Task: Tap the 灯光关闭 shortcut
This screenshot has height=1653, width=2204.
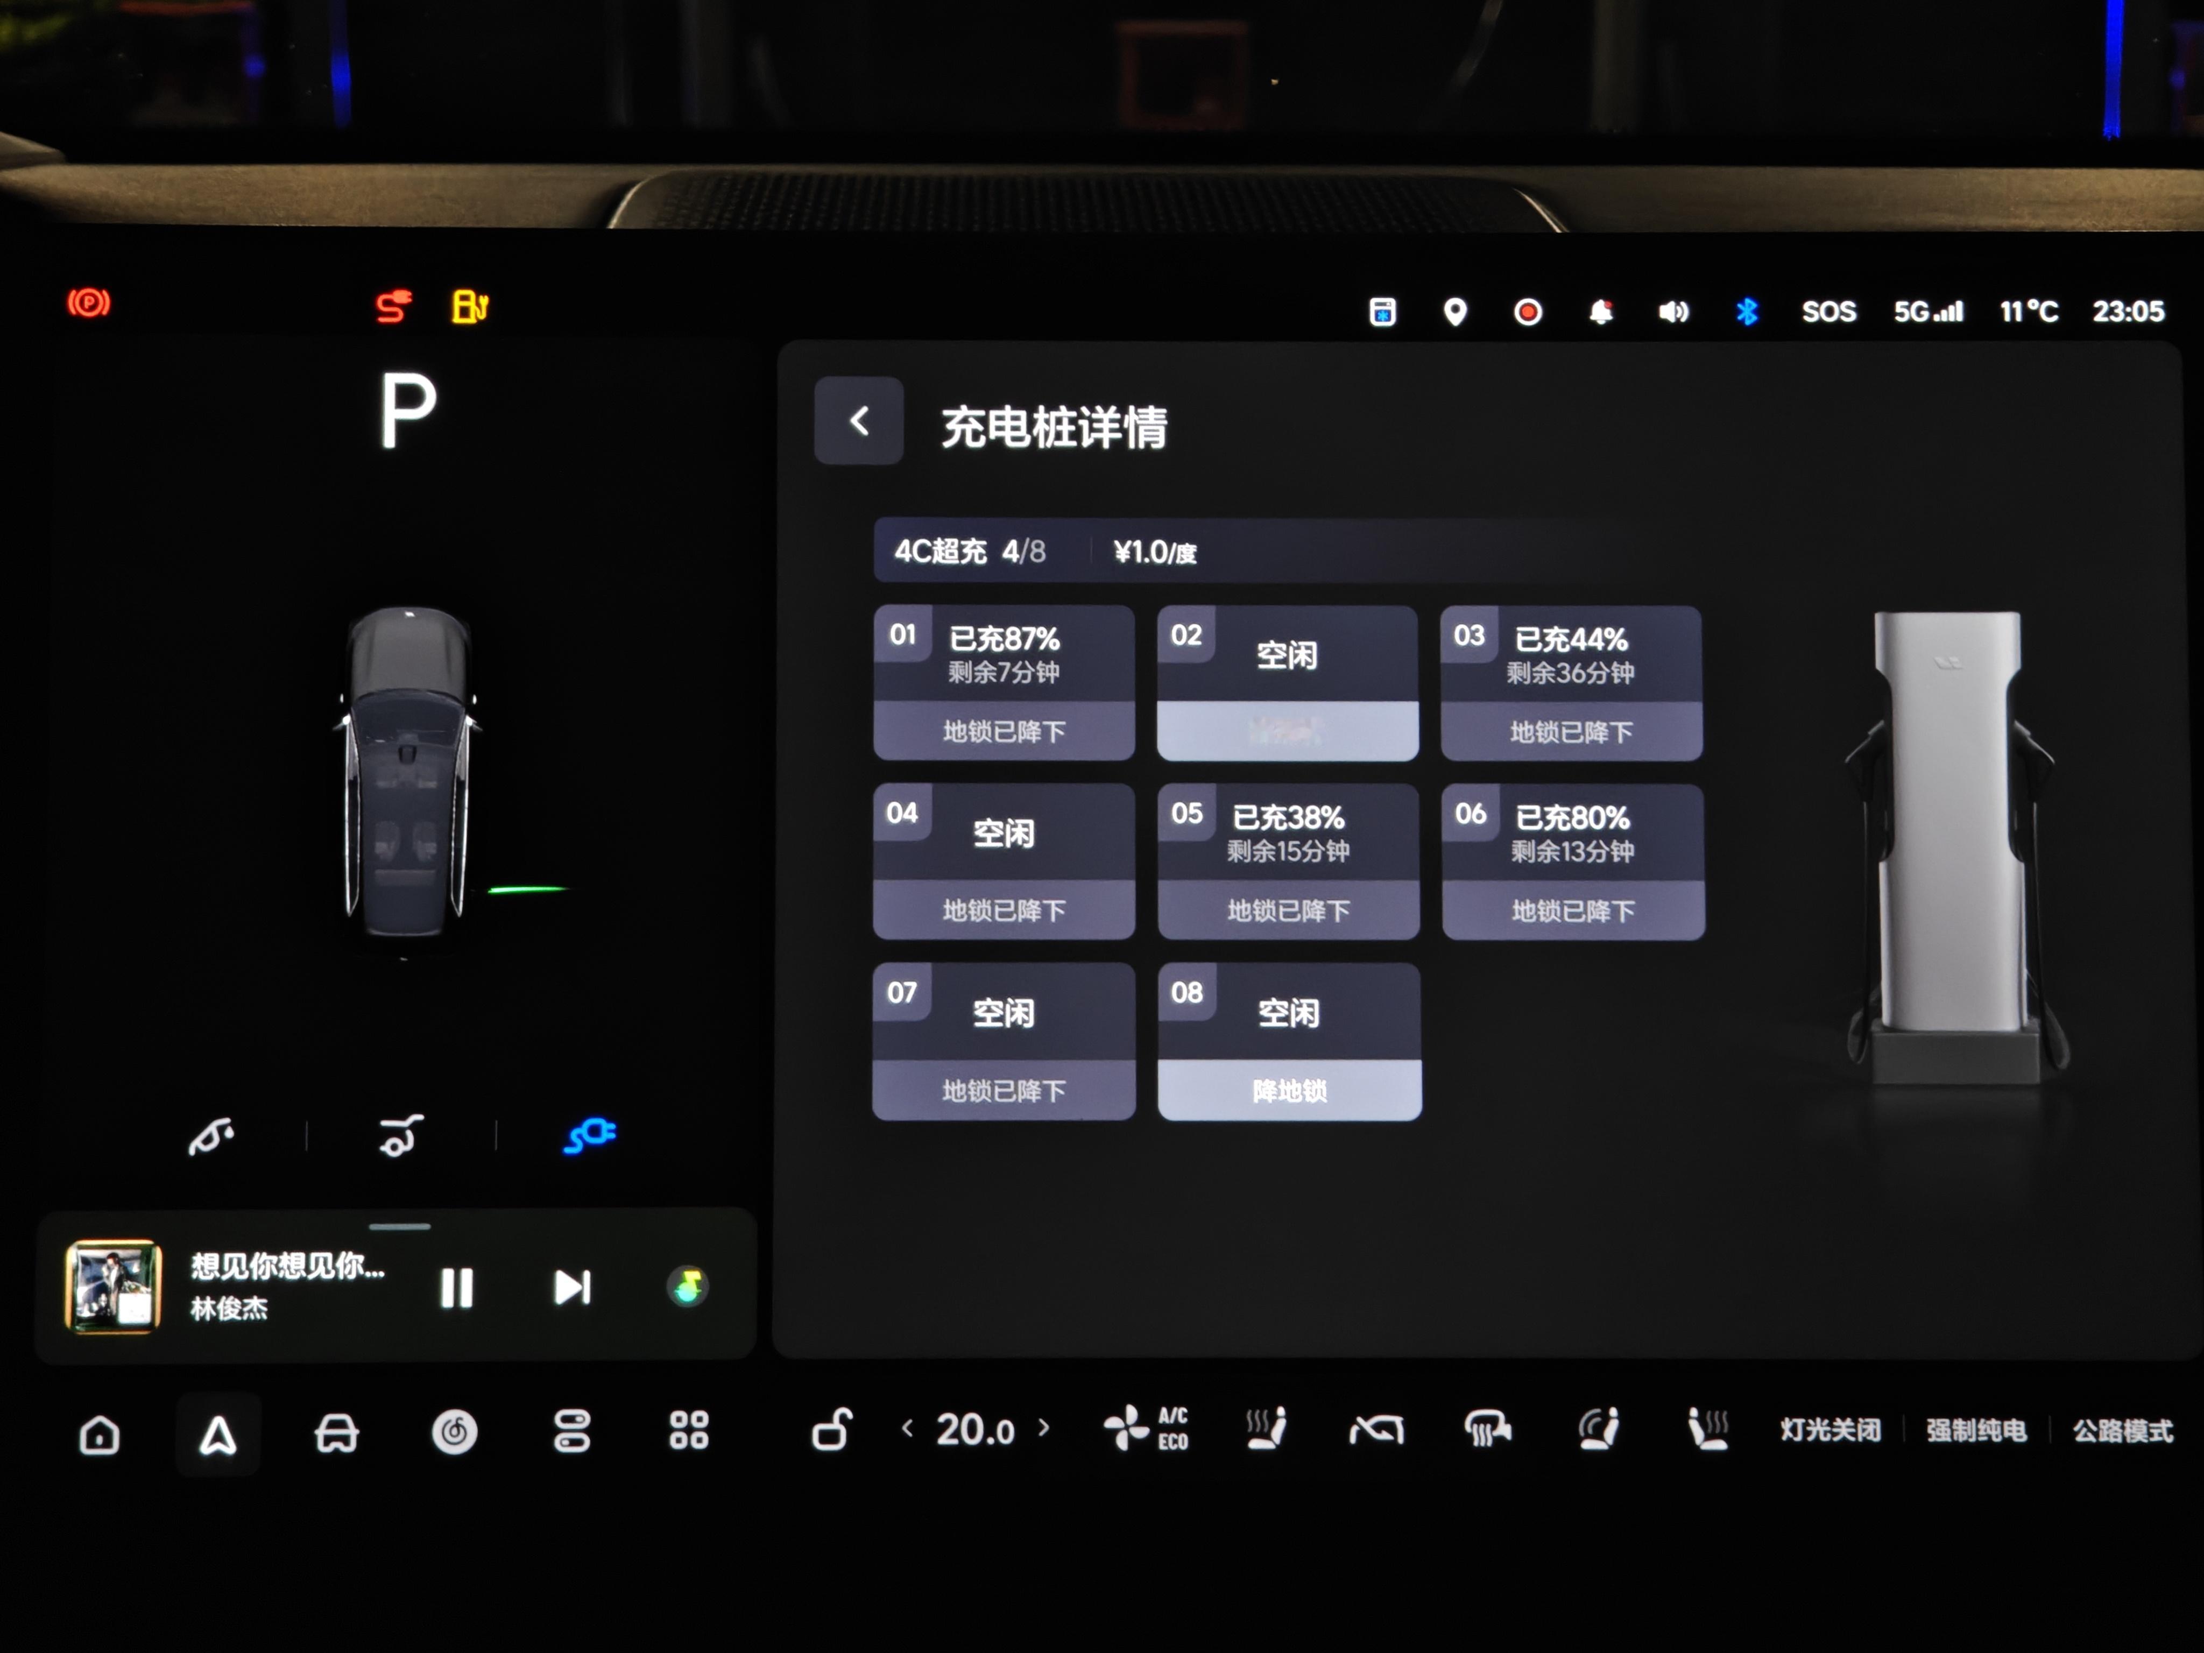Action: 1831,1431
